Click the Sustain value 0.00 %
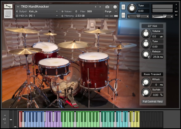 click(x=157, y=95)
